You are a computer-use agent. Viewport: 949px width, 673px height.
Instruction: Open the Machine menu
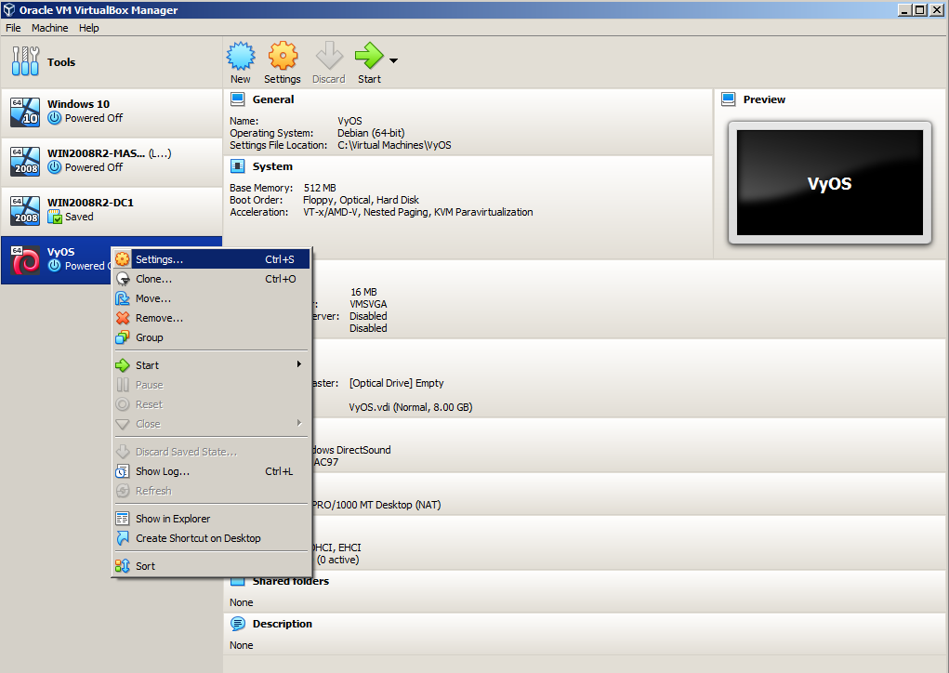[49, 27]
